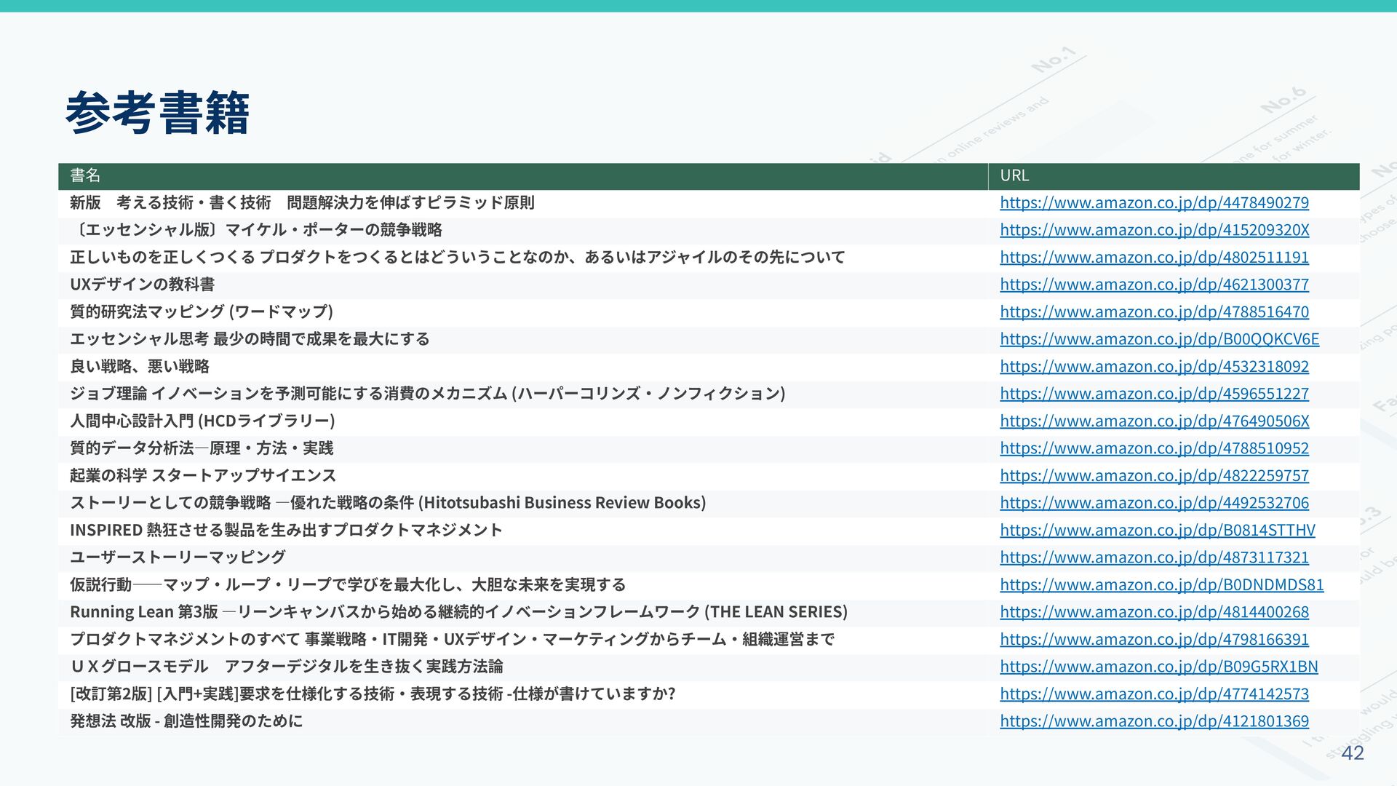Open Amazon link ending 4788516470
The width and height of the screenshot is (1397, 786).
[1154, 311]
